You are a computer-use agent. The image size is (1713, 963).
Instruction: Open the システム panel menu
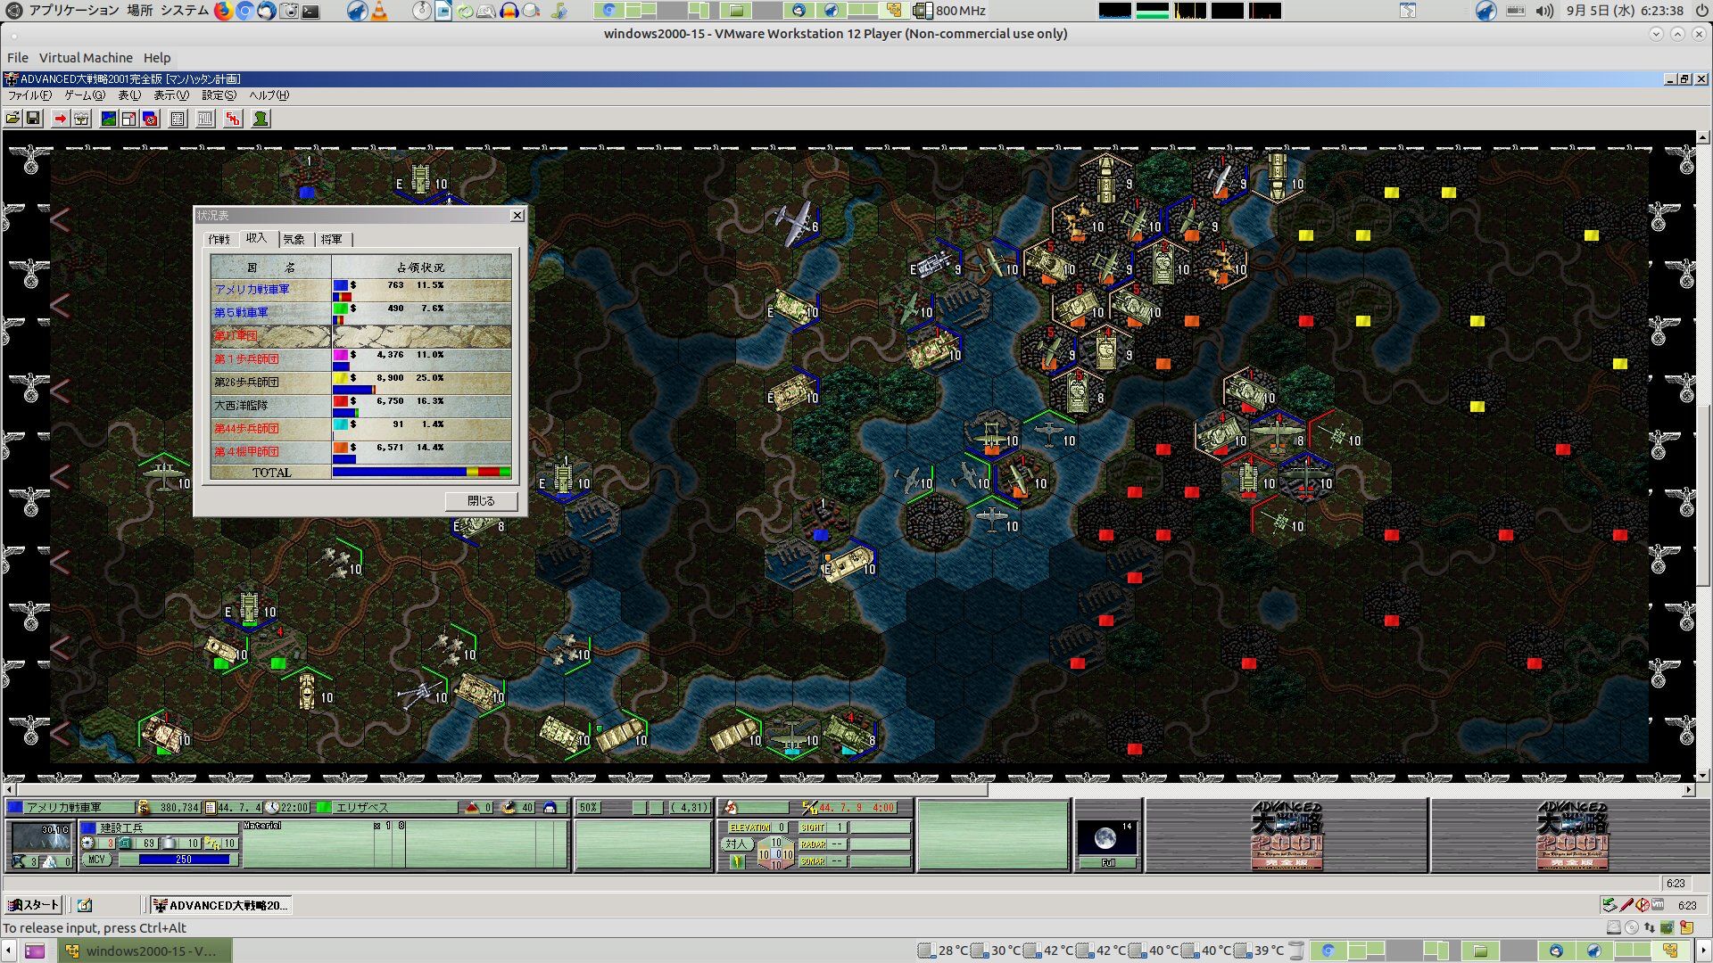pyautogui.click(x=185, y=11)
